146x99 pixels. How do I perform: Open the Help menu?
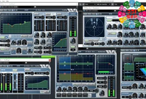click(x=7, y=1)
